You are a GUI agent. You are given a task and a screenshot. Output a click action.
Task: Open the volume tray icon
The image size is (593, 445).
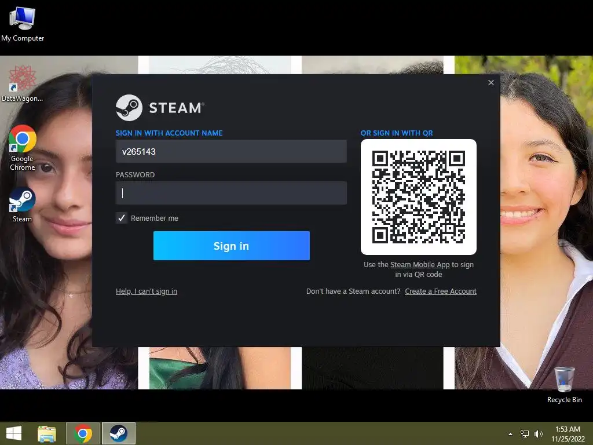click(x=539, y=434)
